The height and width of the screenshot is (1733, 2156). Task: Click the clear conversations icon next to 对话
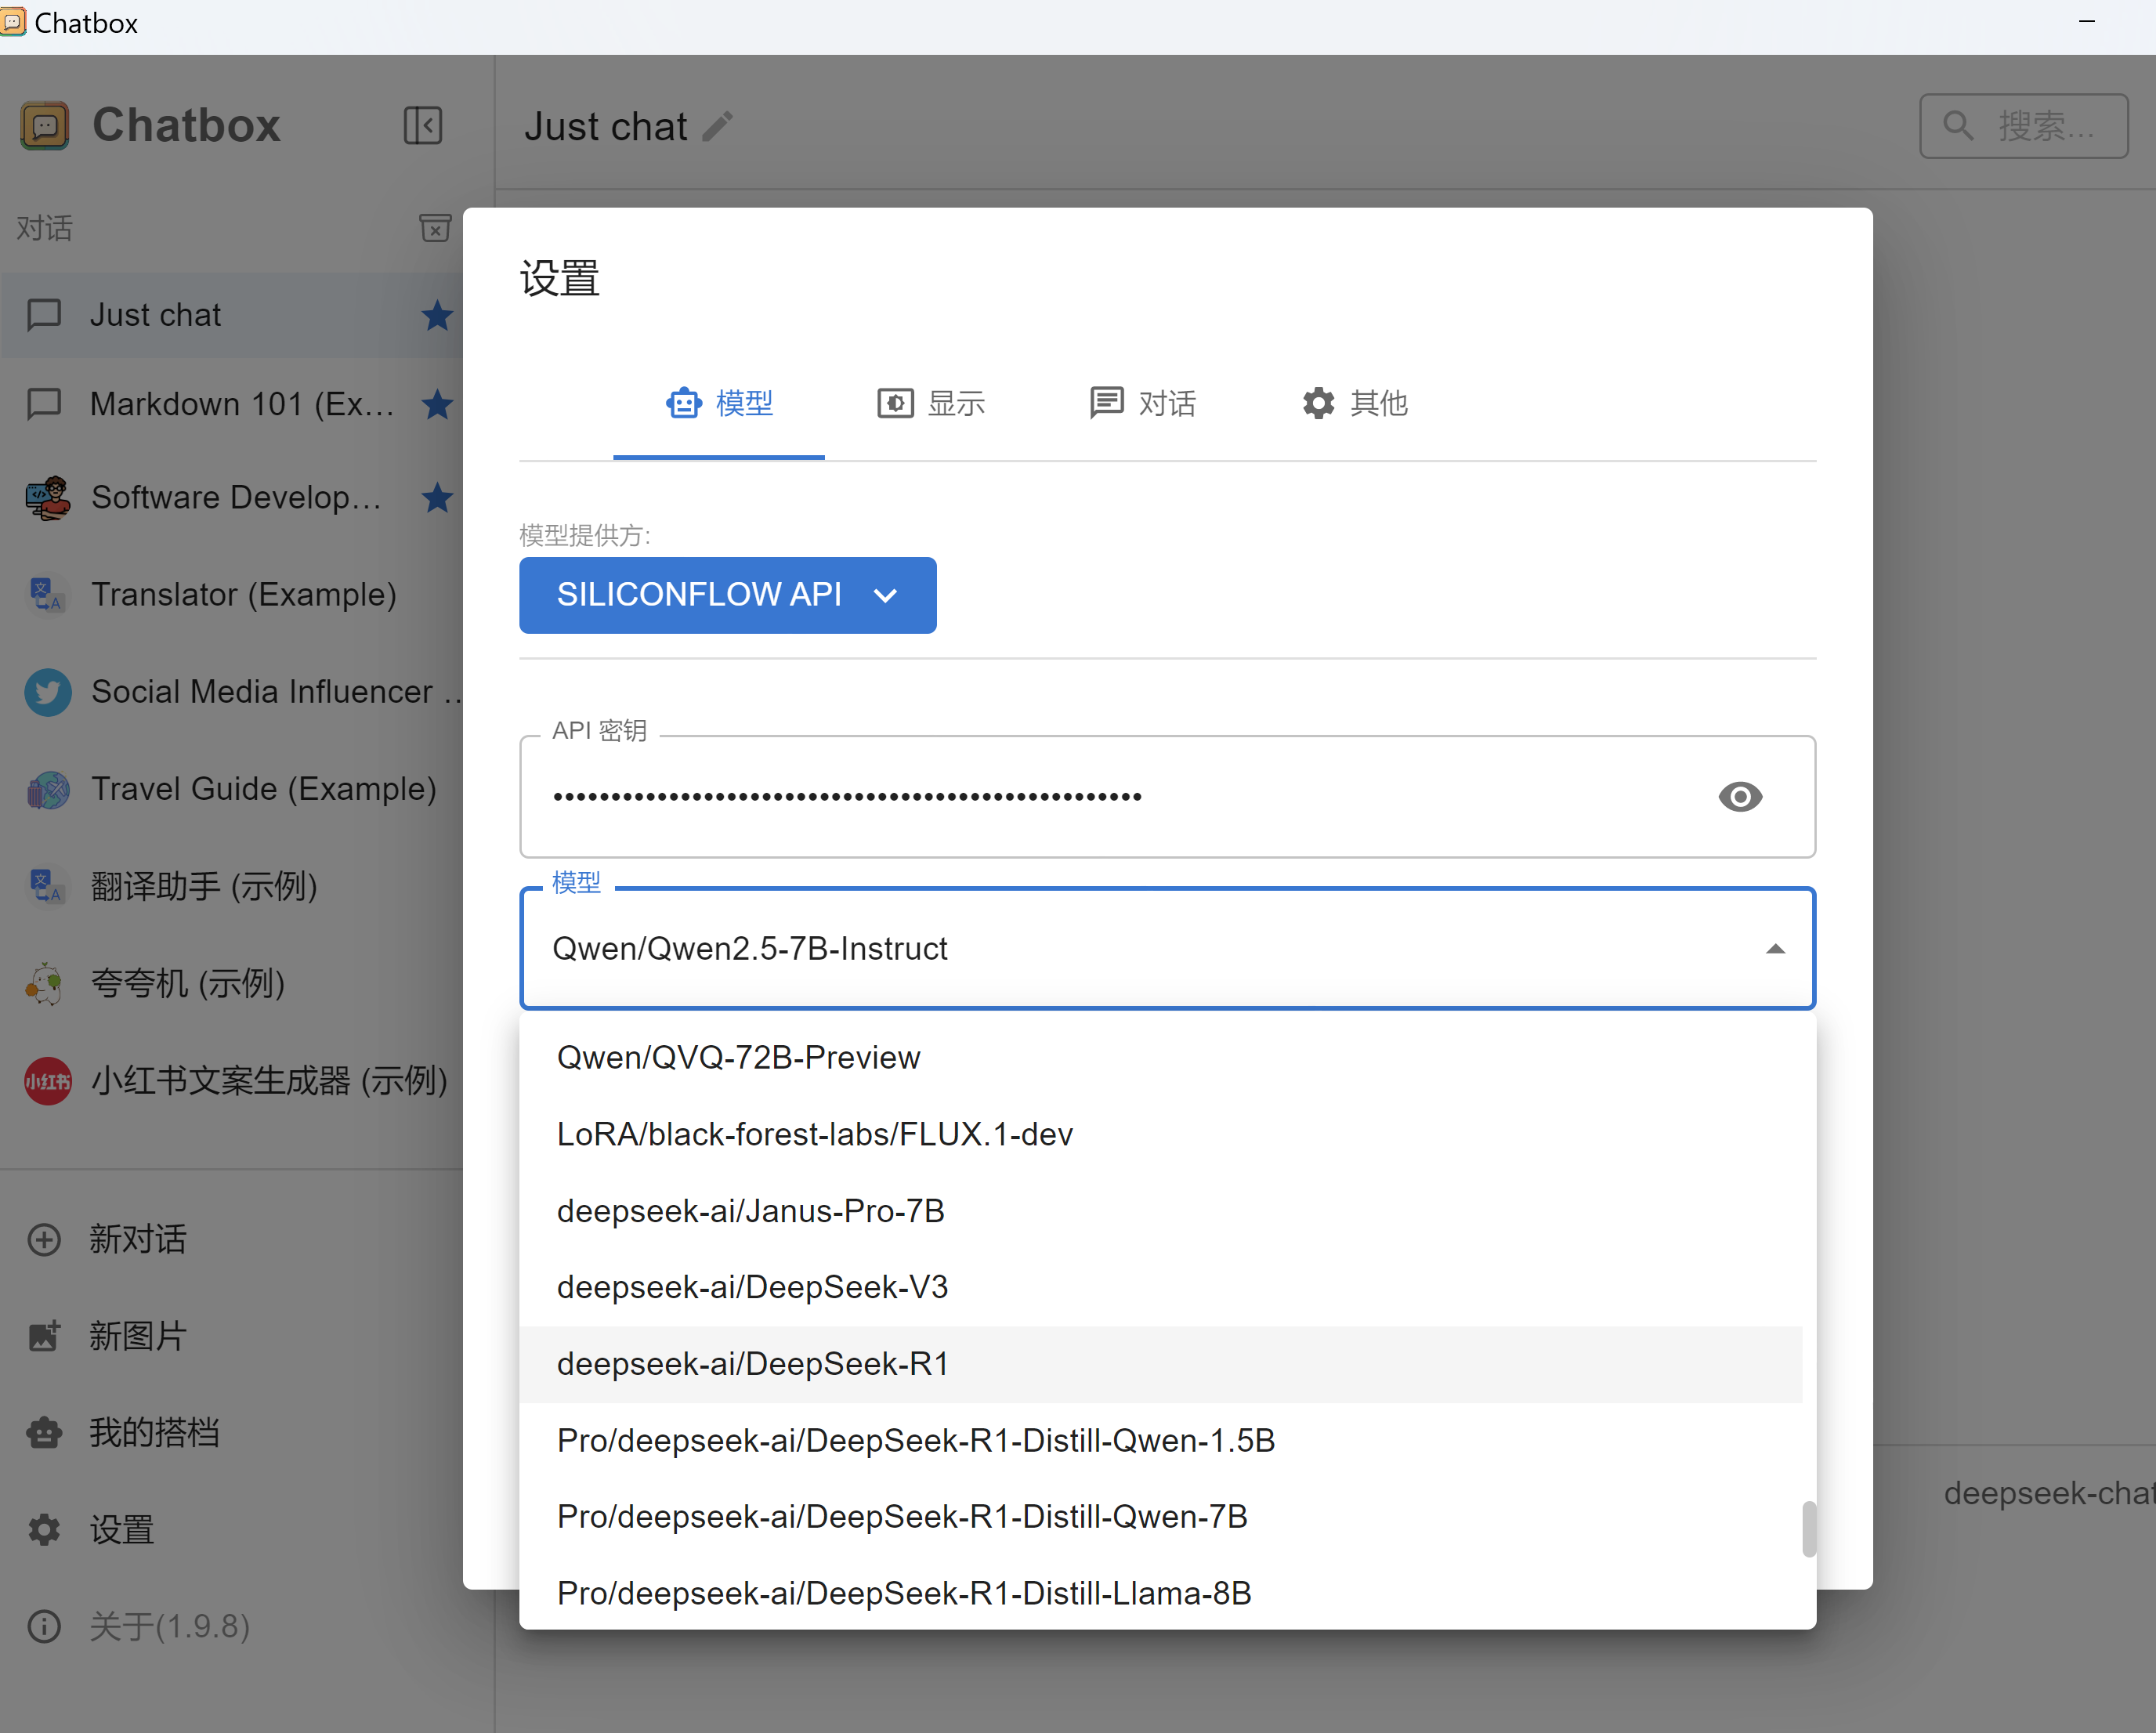pyautogui.click(x=435, y=228)
